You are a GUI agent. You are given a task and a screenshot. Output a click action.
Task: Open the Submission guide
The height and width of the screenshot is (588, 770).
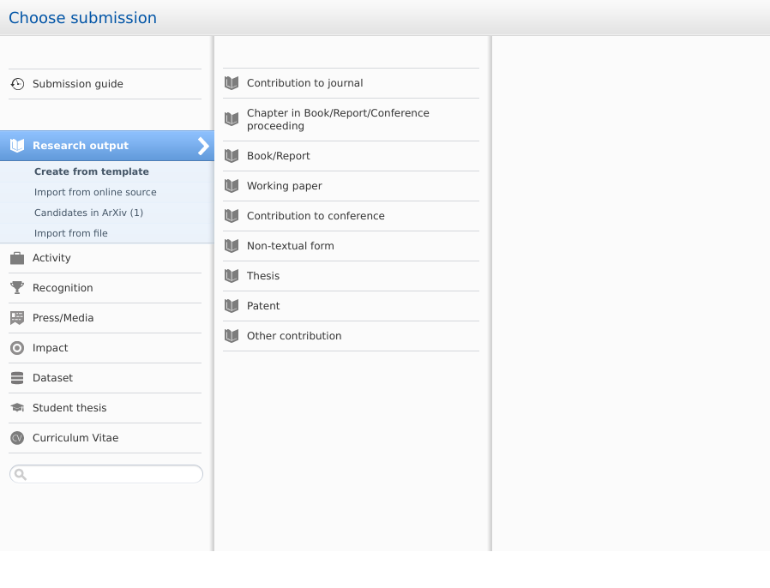[x=105, y=84]
